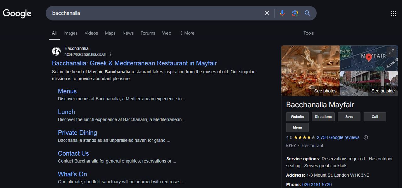Click the Website button
Screen dimensions: 402x188
(297, 117)
